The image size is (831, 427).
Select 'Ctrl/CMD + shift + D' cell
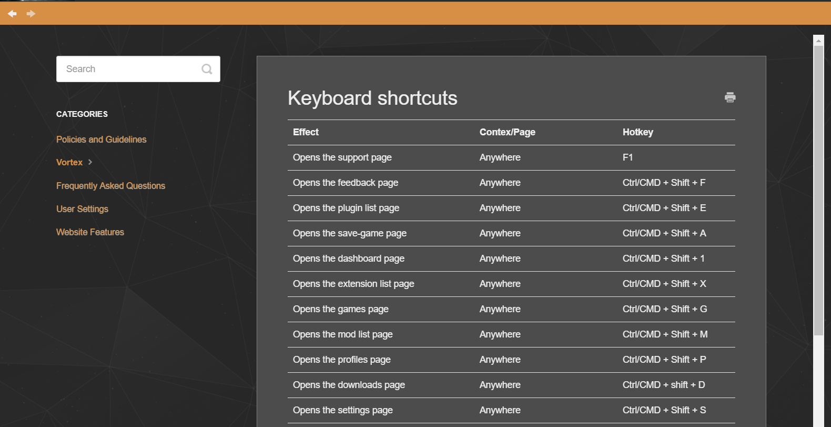click(664, 385)
